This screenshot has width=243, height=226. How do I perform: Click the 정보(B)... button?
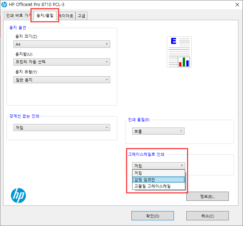tap(208, 196)
